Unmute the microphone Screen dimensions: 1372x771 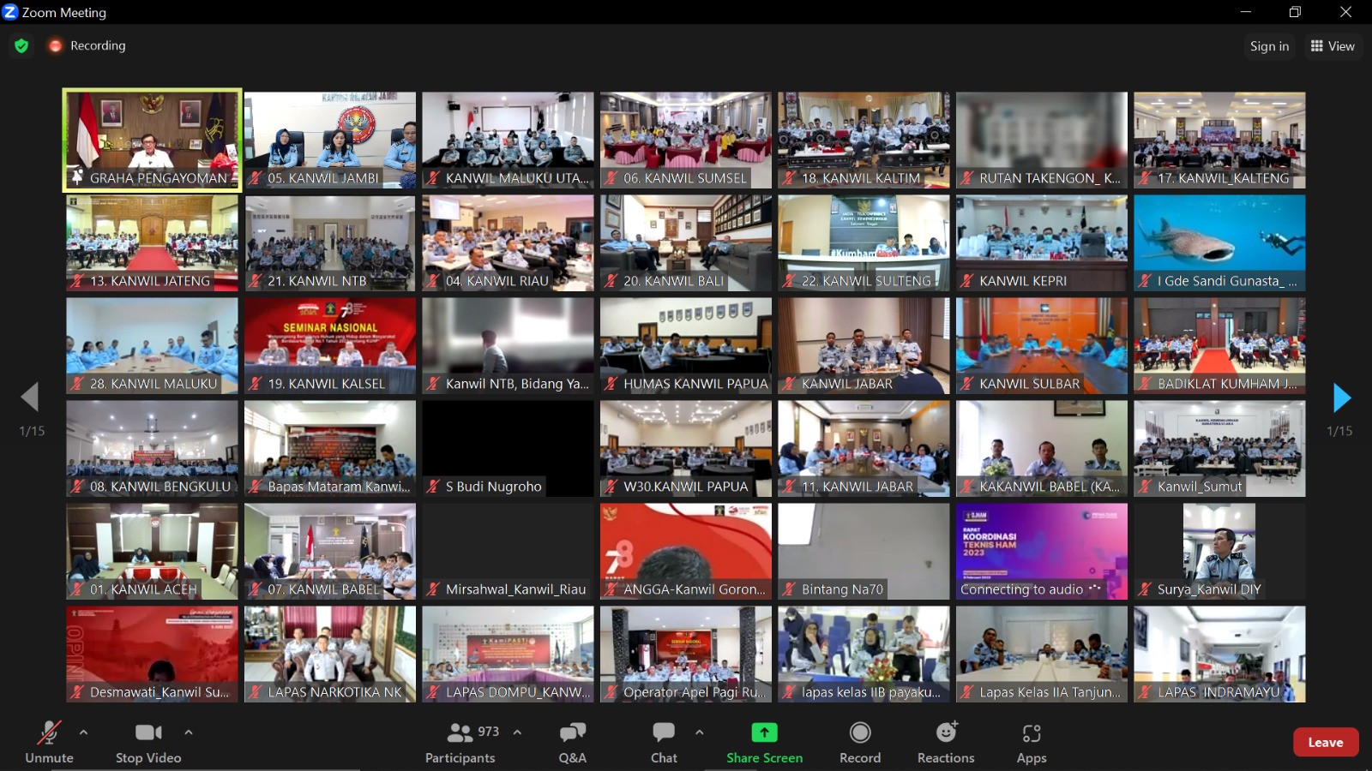[49, 742]
